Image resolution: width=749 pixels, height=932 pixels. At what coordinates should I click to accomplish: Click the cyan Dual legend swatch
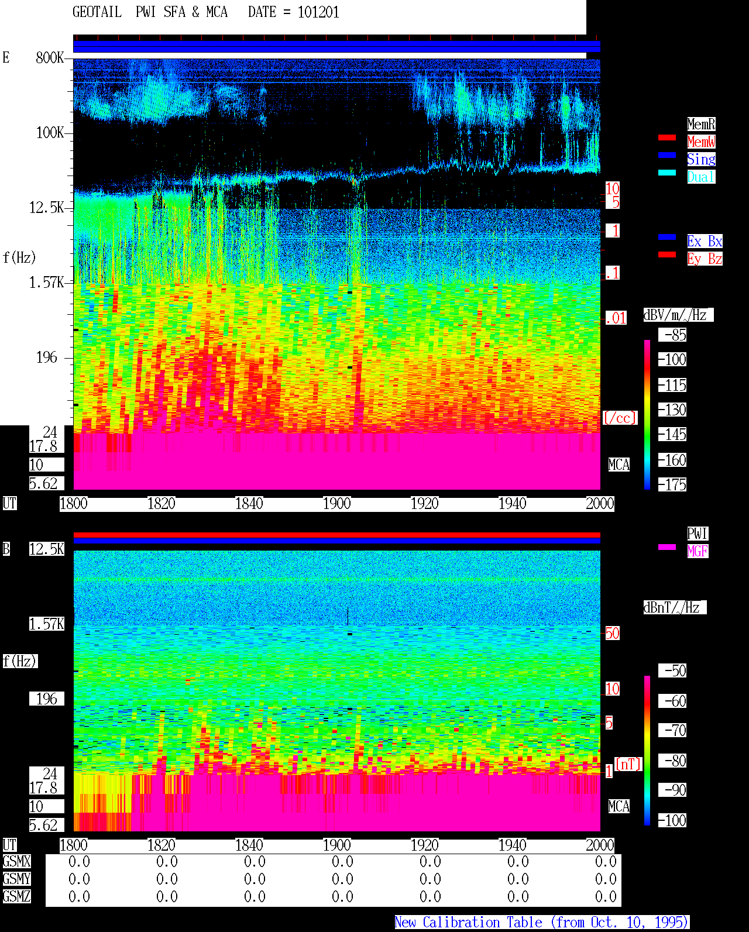pyautogui.click(x=667, y=173)
